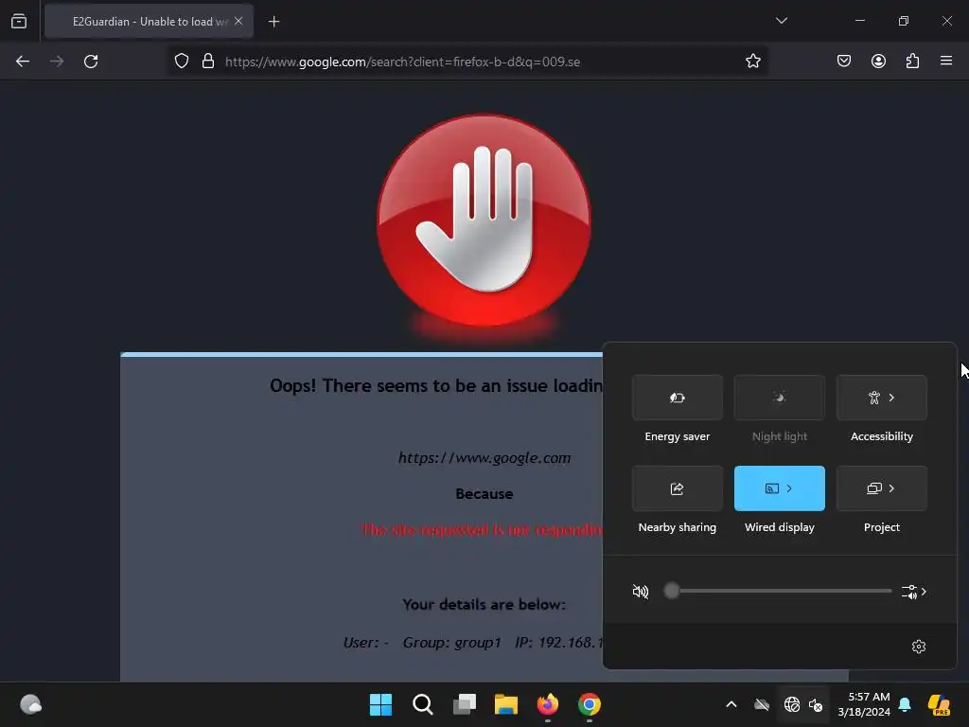Viewport: 969px width, 727px height.
Task: Adjust the volume slider
Action: [x=779, y=591]
